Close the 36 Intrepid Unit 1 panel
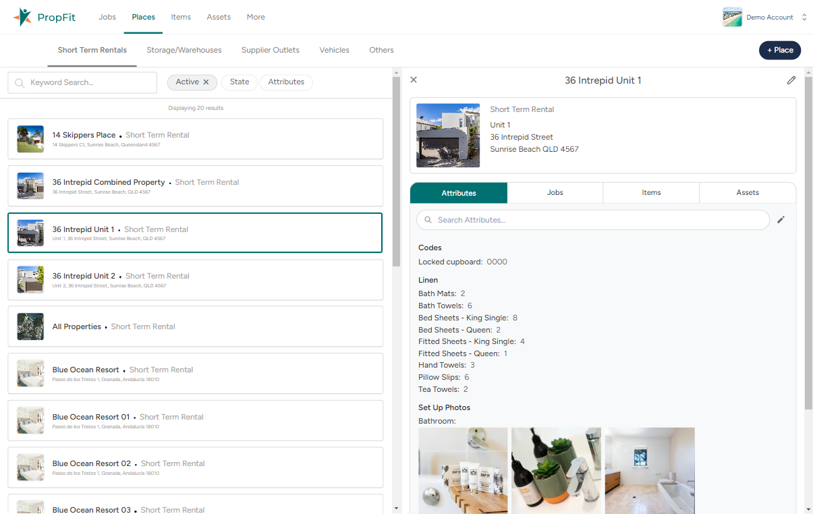This screenshot has width=813, height=514. [x=414, y=80]
